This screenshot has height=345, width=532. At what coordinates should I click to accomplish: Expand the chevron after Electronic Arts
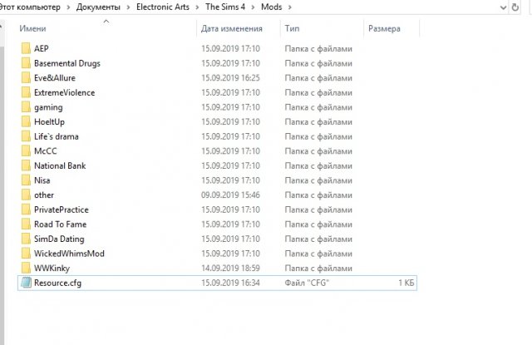tap(197, 7)
